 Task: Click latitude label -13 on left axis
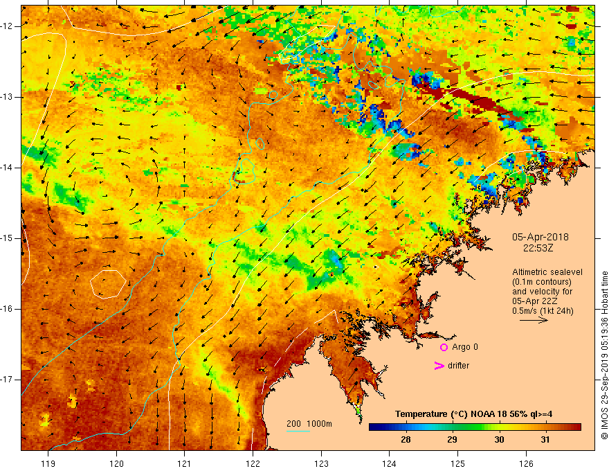pyautogui.click(x=7, y=97)
